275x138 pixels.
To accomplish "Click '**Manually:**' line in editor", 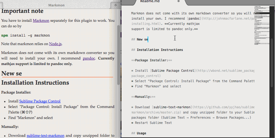I will click(x=143, y=97).
